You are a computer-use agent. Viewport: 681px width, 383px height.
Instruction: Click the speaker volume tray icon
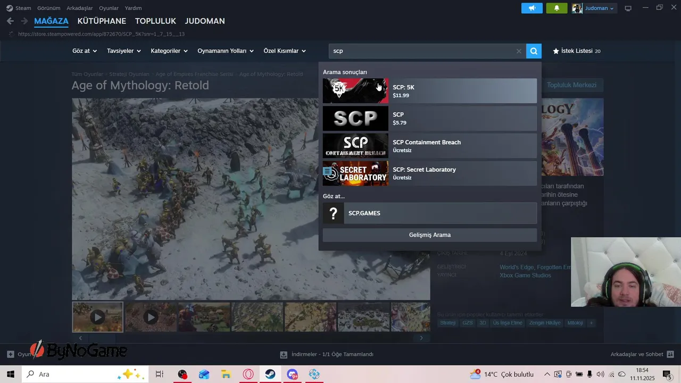600,374
